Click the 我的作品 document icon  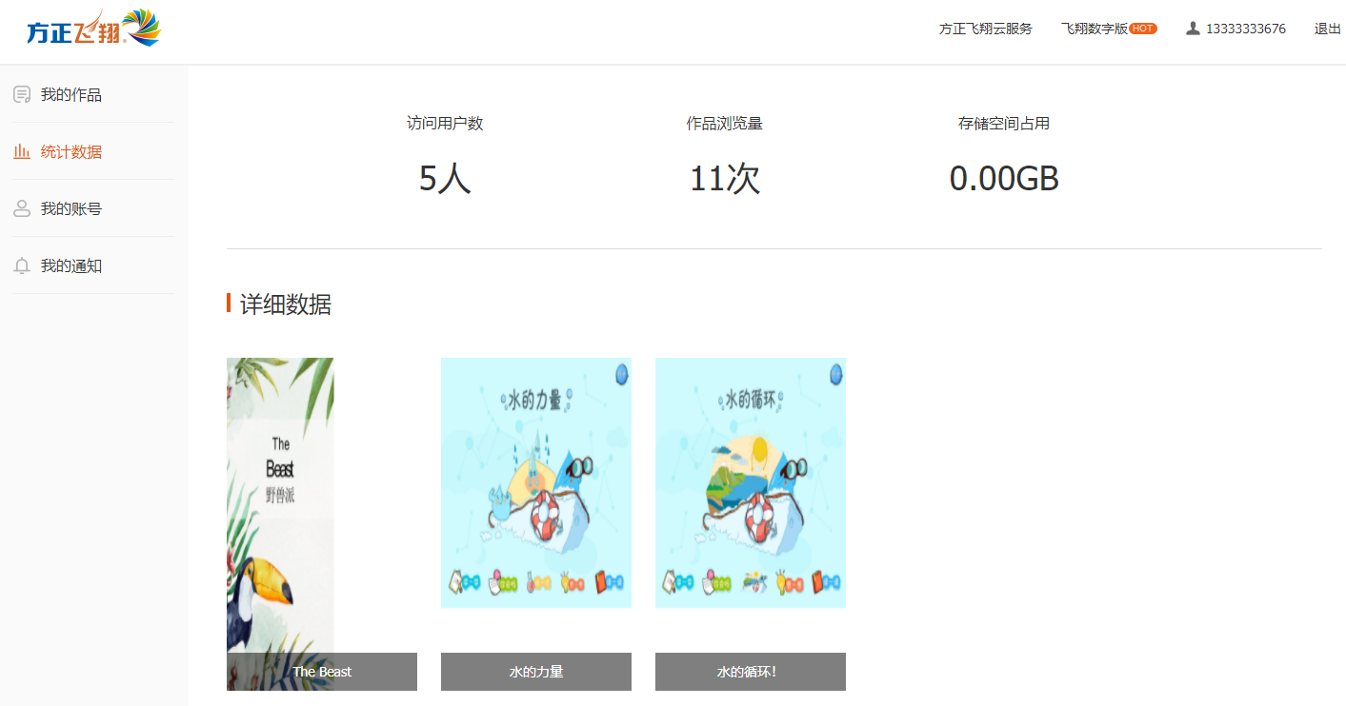22,94
